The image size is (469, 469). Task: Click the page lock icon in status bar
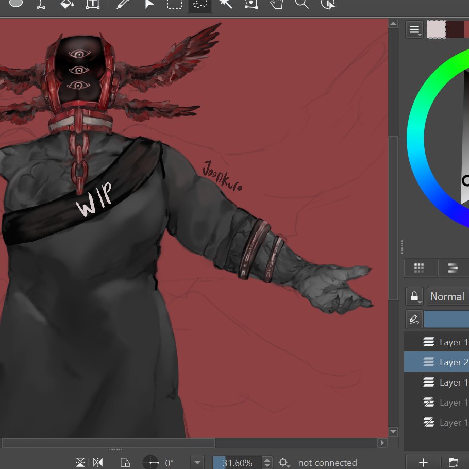[125, 462]
